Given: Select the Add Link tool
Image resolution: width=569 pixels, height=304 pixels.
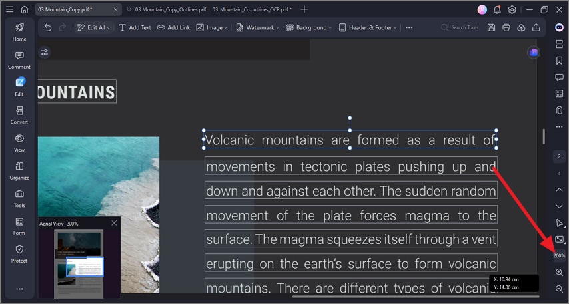Looking at the screenshot, I should coord(173,27).
